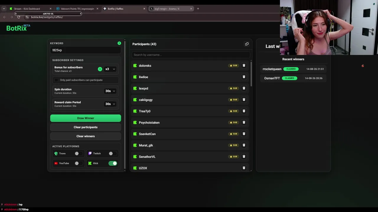Image resolution: width=378 pixels, height=212 pixels.
Task: Click the timestamp 14-08-26 21:51
Action: pyautogui.click(x=315, y=69)
